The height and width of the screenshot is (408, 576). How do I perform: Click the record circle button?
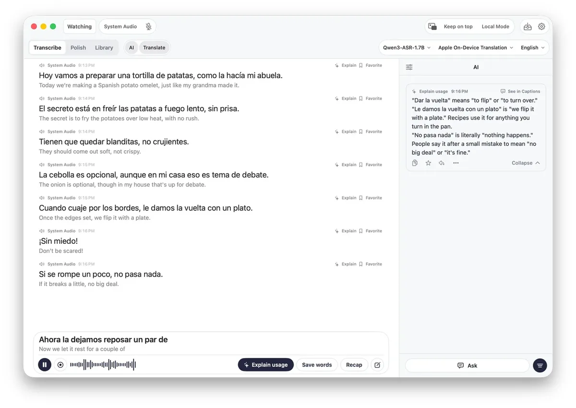click(x=60, y=365)
